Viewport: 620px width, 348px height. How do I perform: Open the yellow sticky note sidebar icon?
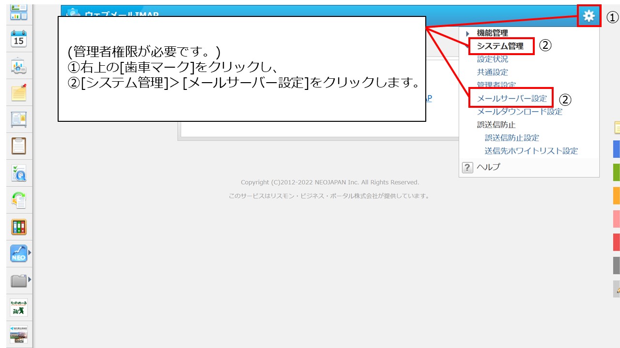[x=19, y=92]
